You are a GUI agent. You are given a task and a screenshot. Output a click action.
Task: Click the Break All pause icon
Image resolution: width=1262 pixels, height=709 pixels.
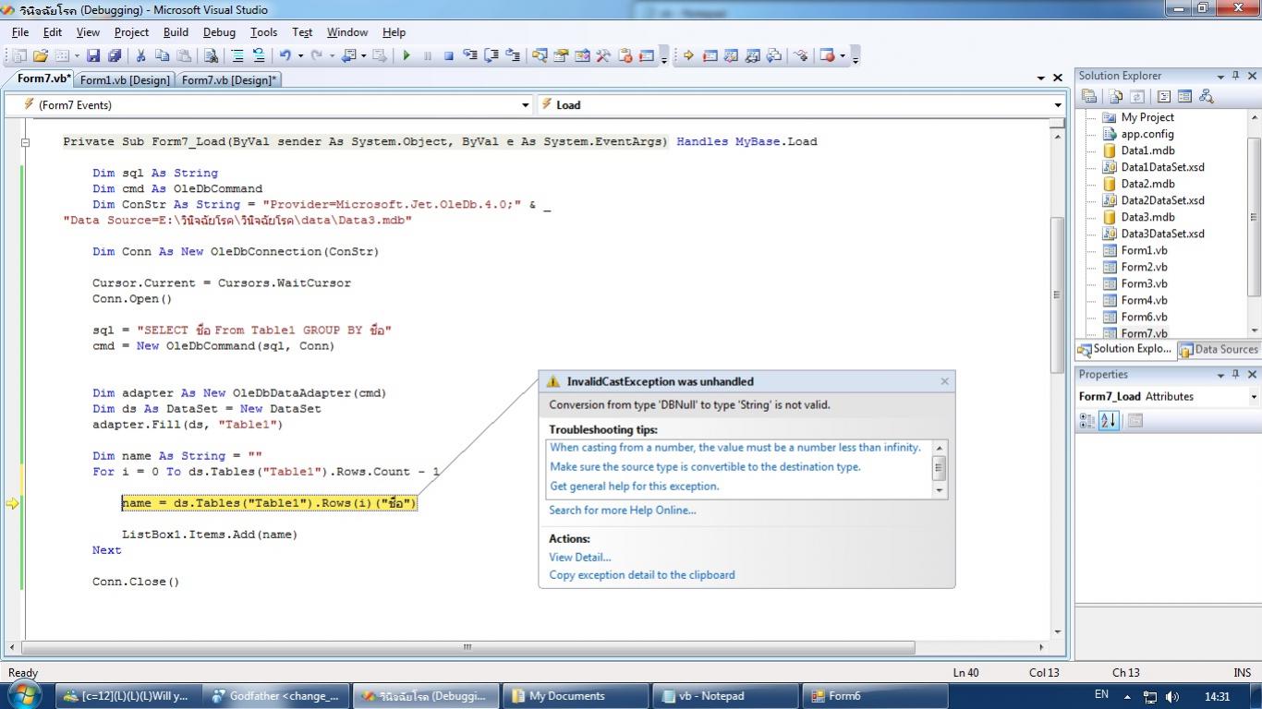[427, 55]
